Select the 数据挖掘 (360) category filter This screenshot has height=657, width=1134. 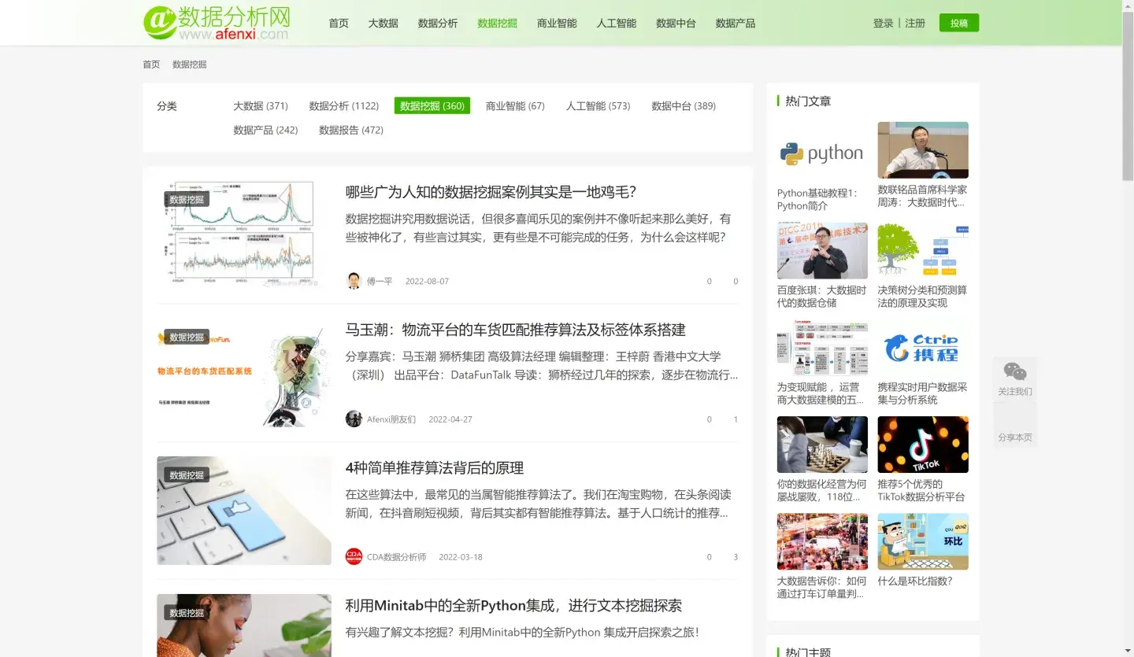coord(432,105)
